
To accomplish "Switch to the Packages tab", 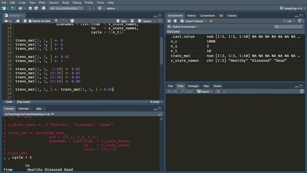I will 193,86.
